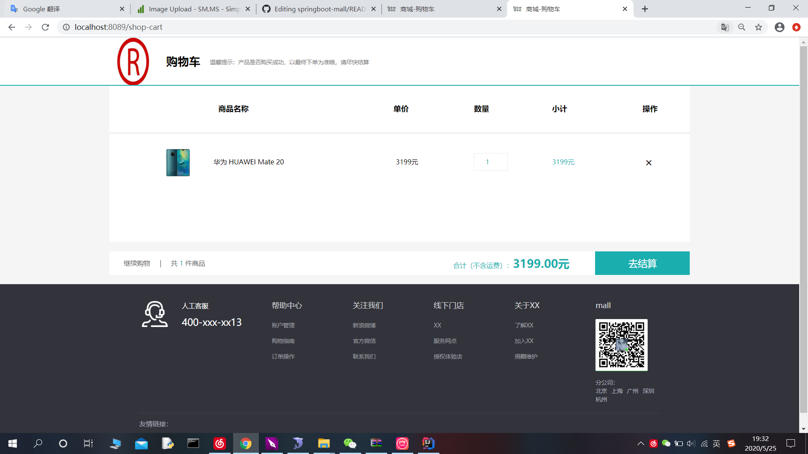This screenshot has width=808, height=454.
Task: Click the Chrome profile avatar icon
Action: pos(779,27)
